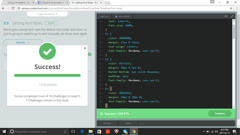Click the taskbar clock showing 6:57 PM
This screenshot has width=240, height=135.
tap(225, 132)
